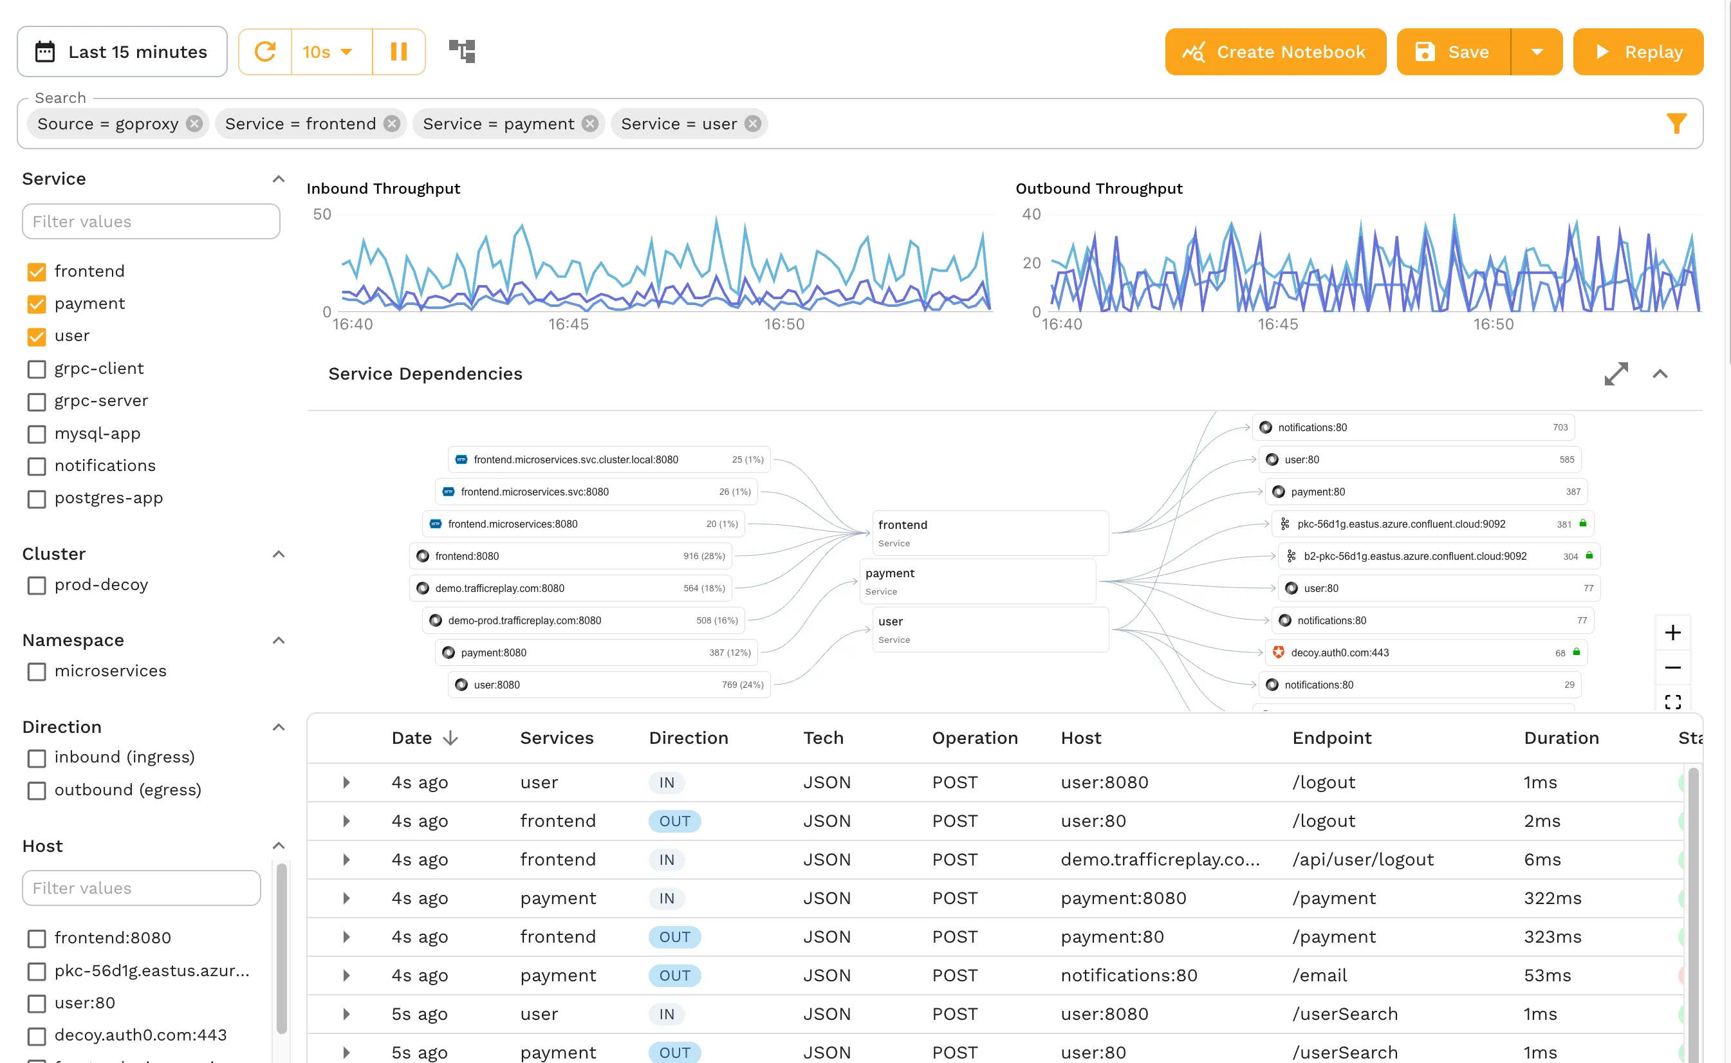The image size is (1731, 1063).
Task: Enter fullscreen on the dependency map
Action: (x=1673, y=701)
